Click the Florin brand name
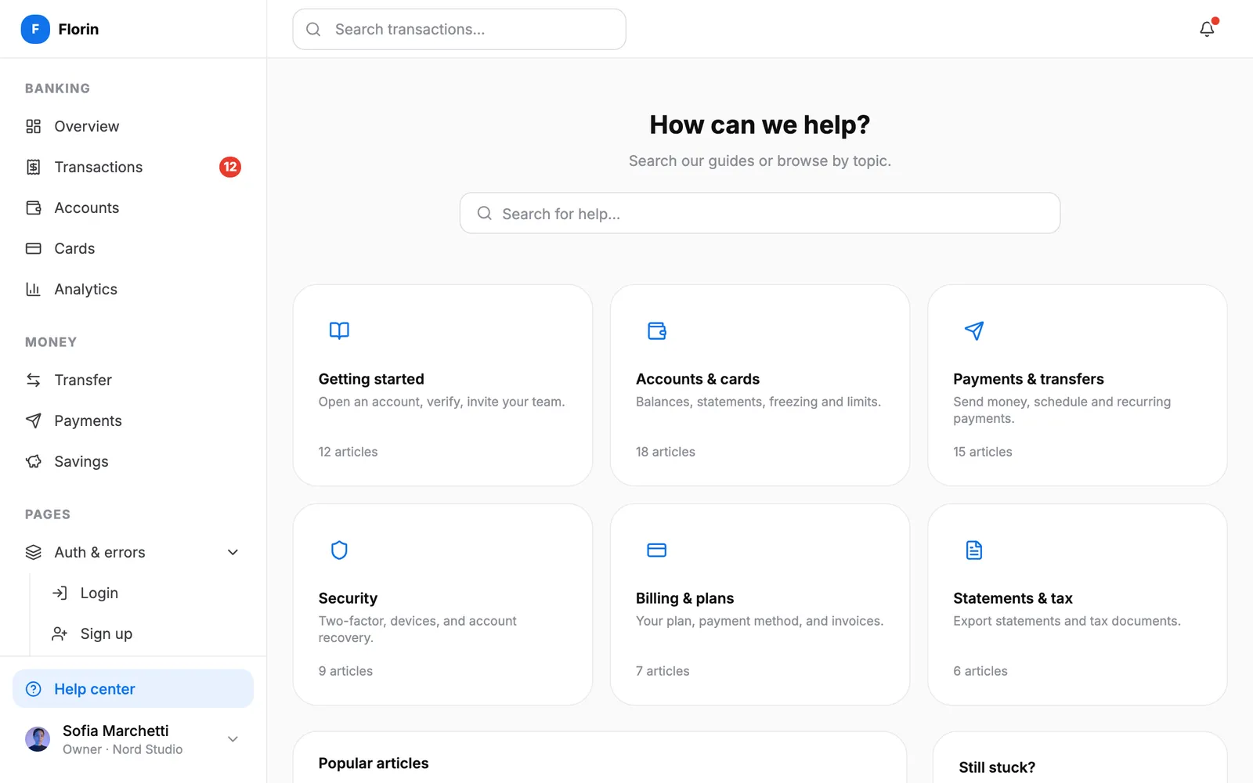The image size is (1253, 783). [x=78, y=29]
